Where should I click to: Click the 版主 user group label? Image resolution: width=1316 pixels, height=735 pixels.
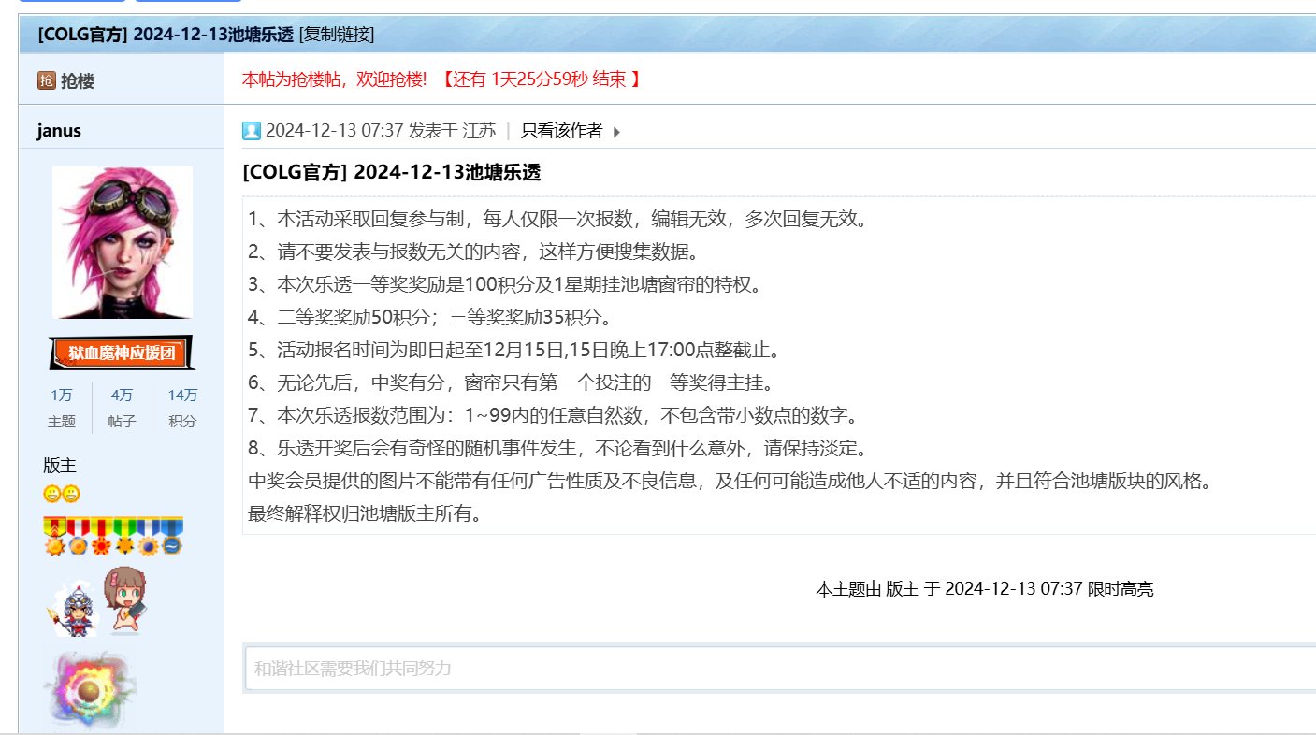(59, 465)
